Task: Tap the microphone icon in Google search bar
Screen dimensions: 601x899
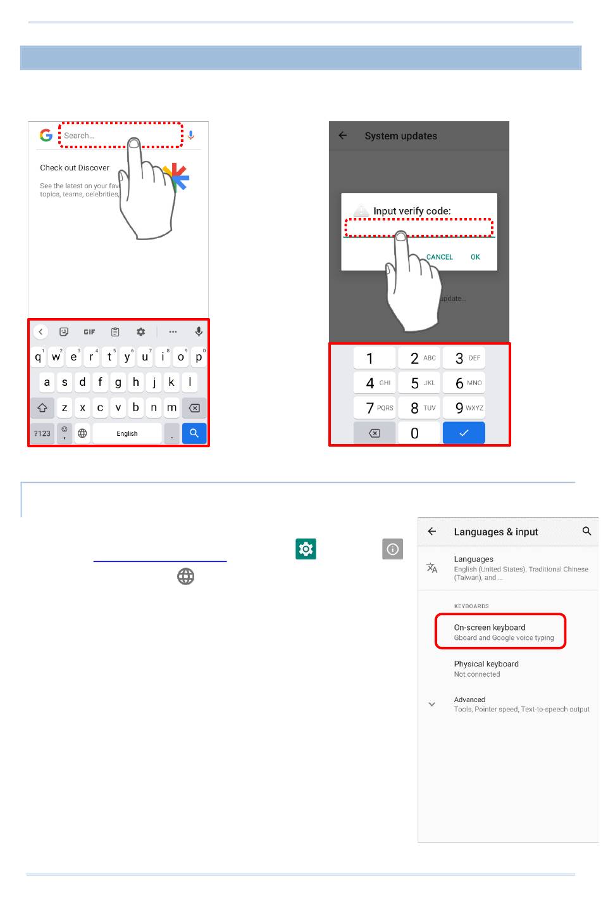Action: click(x=191, y=136)
